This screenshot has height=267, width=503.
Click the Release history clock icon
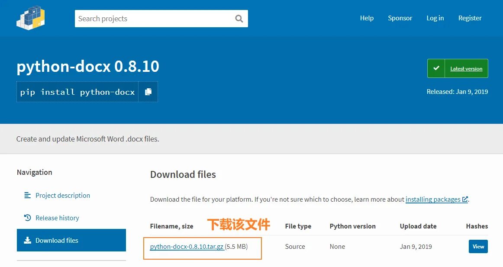28,218
